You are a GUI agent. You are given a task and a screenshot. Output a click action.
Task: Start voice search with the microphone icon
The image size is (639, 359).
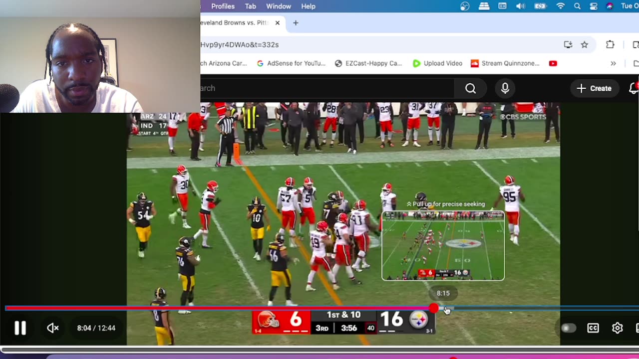point(505,88)
